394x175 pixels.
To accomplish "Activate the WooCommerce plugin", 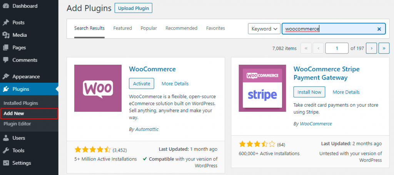I will (142, 83).
